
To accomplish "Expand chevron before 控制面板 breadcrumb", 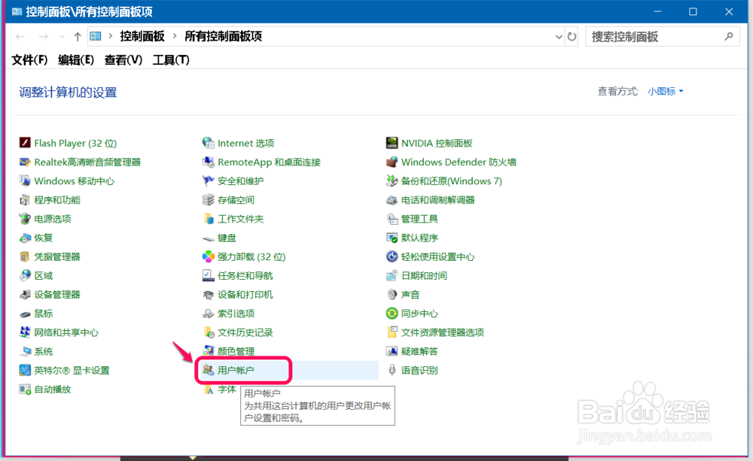I will click(x=111, y=36).
